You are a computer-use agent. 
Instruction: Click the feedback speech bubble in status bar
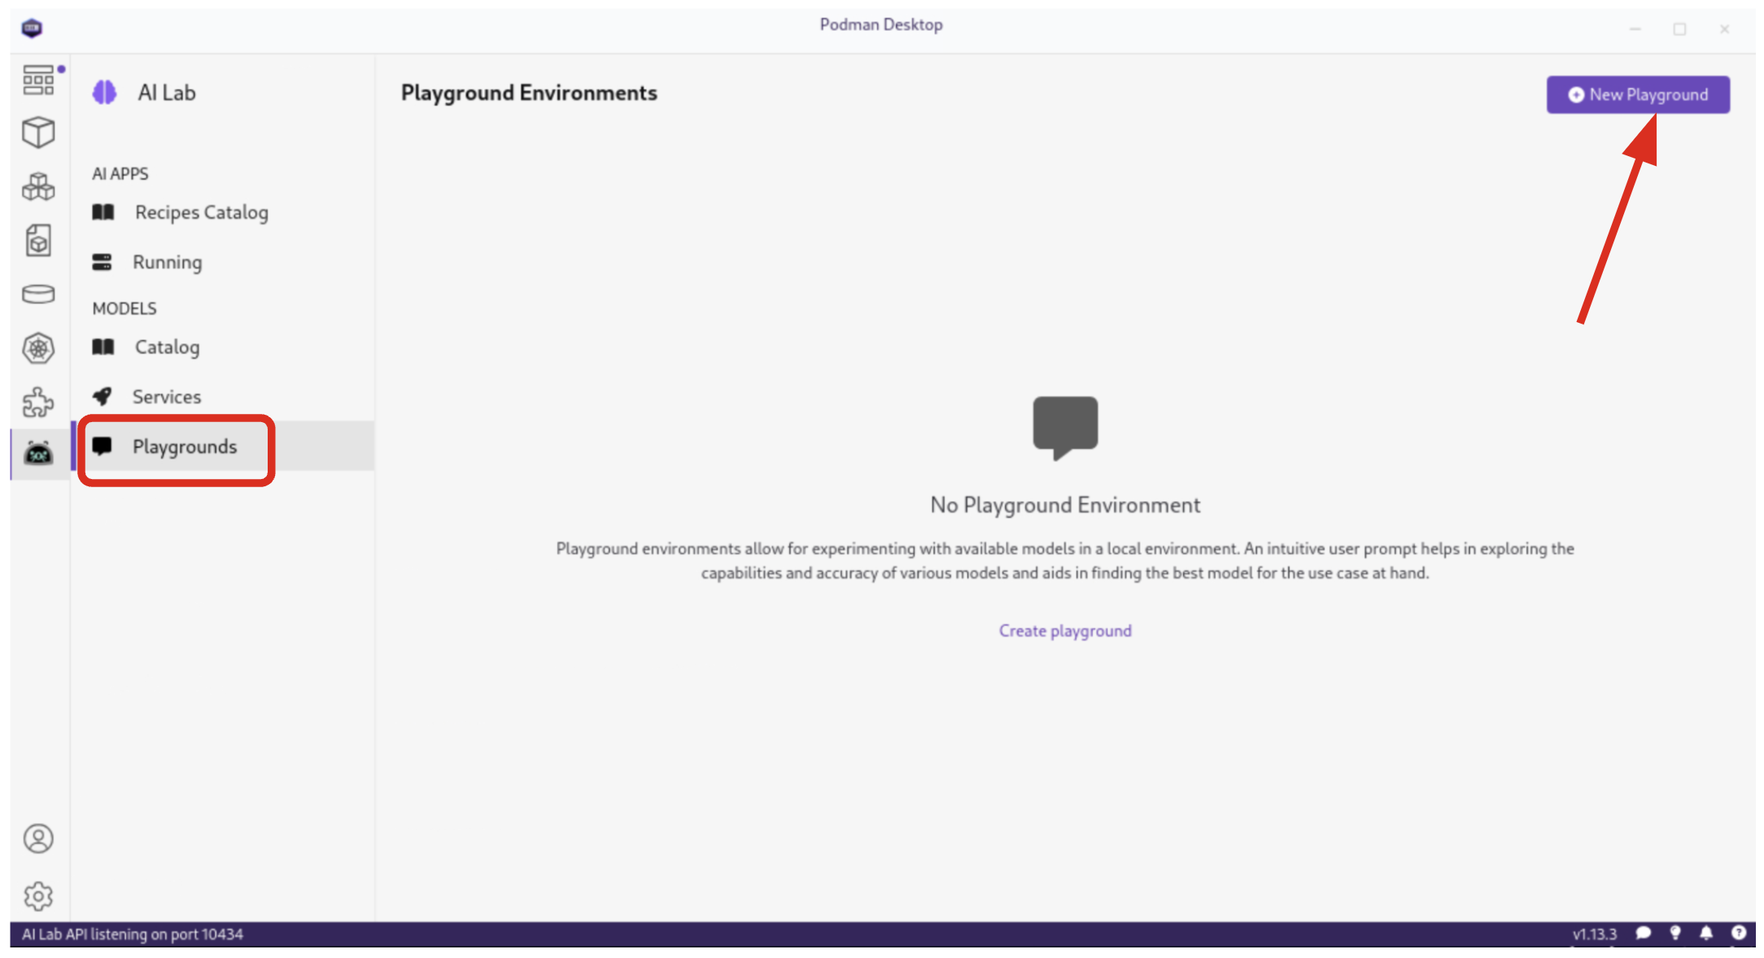point(1643,933)
